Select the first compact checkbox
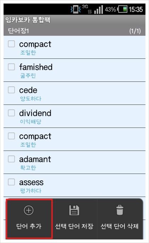 [x=11, y=44]
